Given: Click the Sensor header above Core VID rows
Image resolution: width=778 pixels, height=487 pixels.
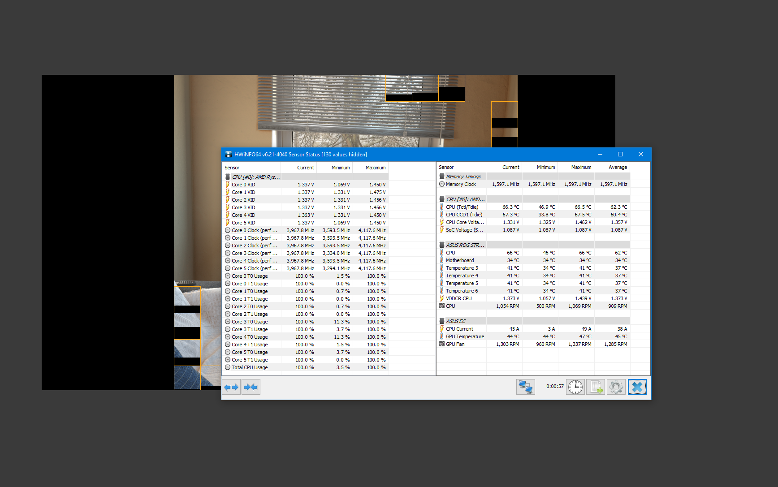Looking at the screenshot, I should 252,168.
